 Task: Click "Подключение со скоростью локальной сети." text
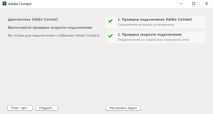pos(154,40)
